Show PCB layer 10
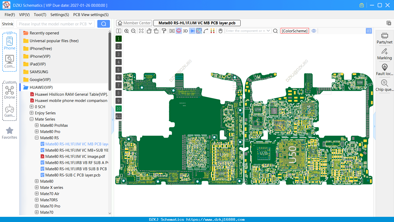 (x=118, y=108)
